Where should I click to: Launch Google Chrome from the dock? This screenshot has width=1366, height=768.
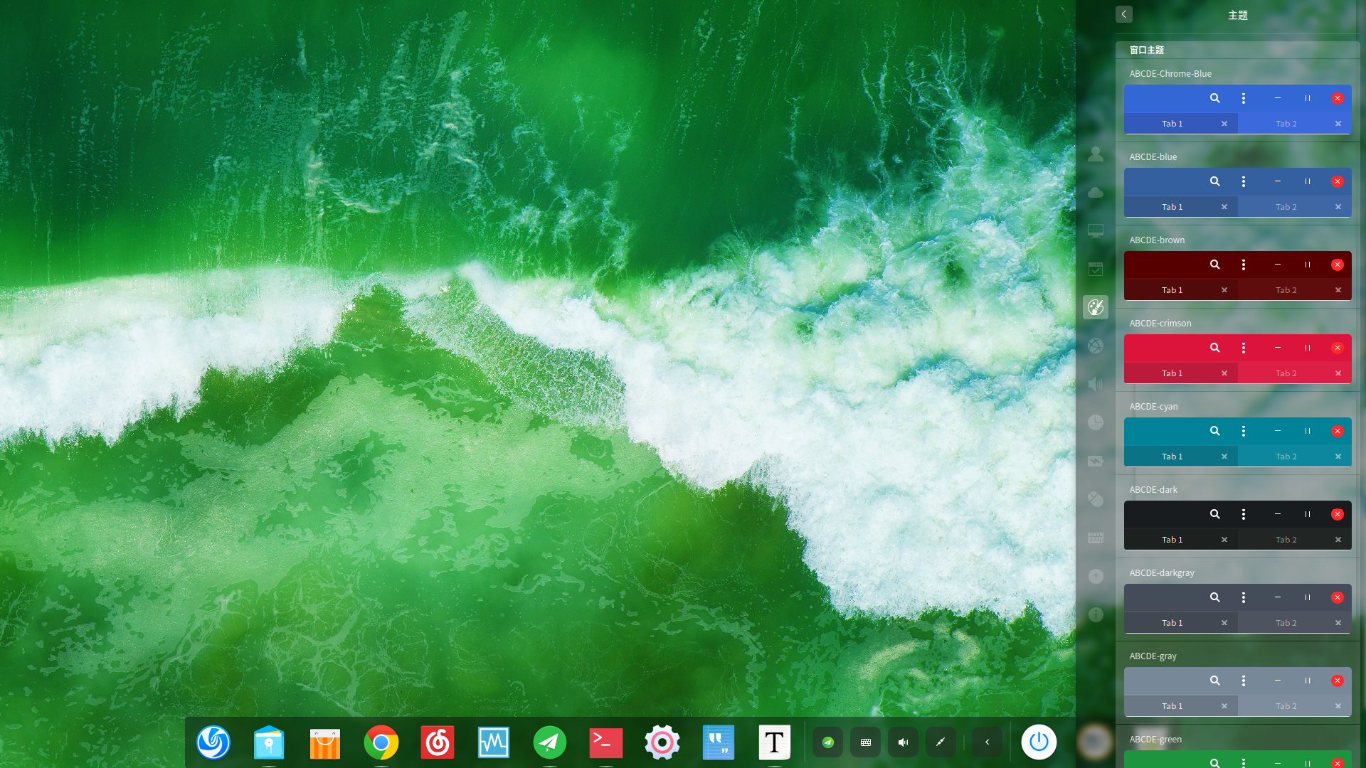click(381, 742)
